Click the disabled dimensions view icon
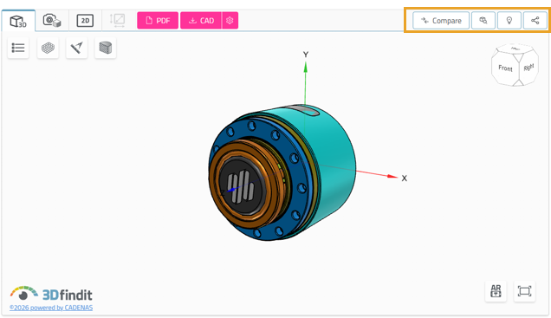 pos(117,21)
